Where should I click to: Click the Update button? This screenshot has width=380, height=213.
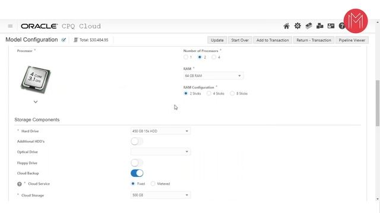click(217, 40)
